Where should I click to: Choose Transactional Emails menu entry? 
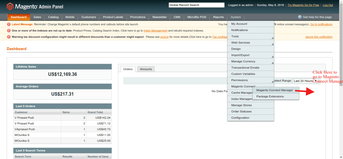(x=251, y=67)
